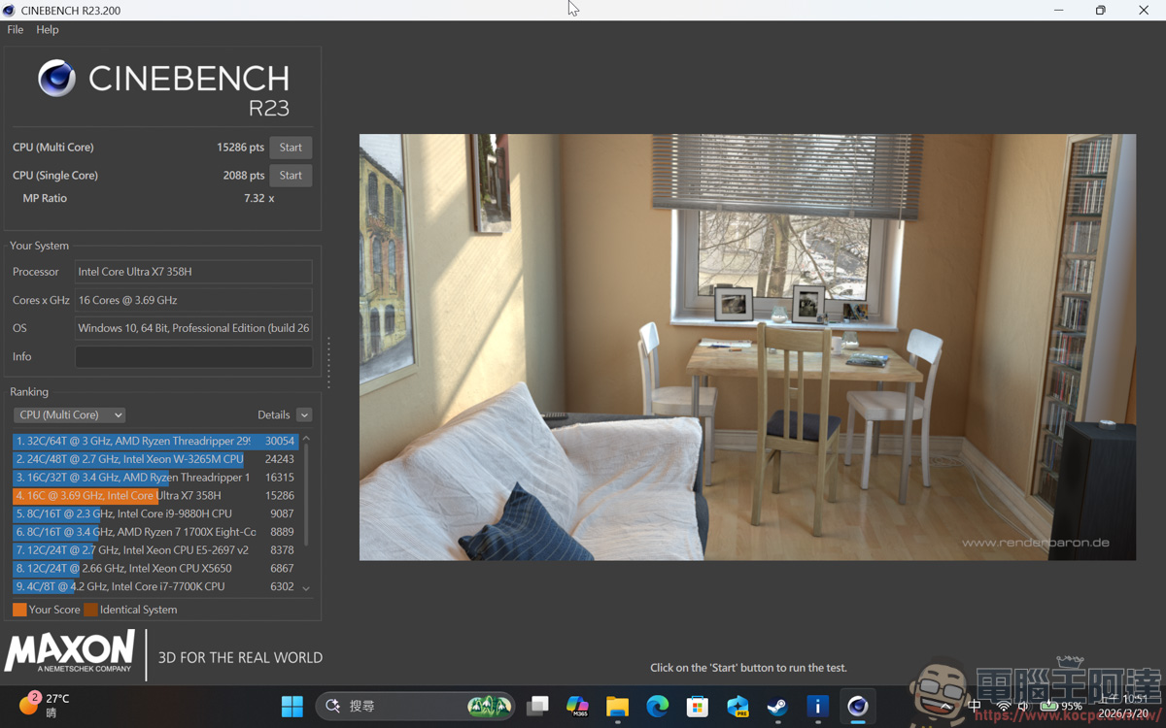Open the Help menu
The width and height of the screenshot is (1166, 728).
(x=48, y=30)
